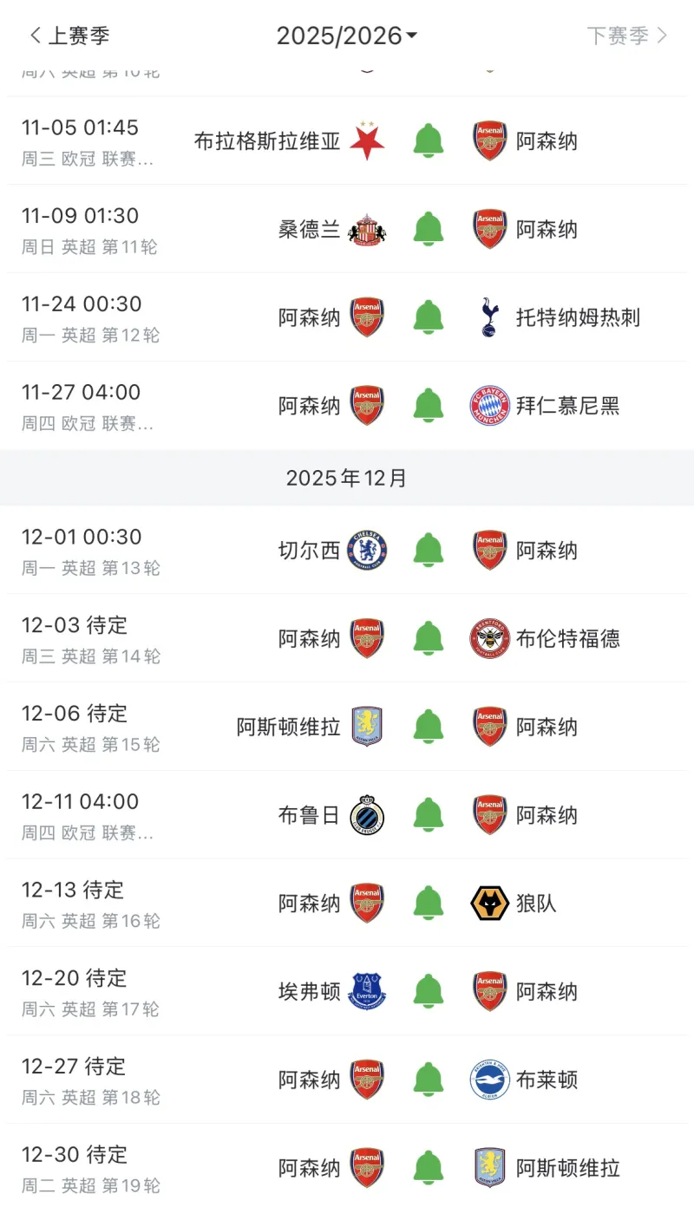
Task: Toggle reminder bell for Arsenal vs Tottenham match
Action: pos(429,317)
